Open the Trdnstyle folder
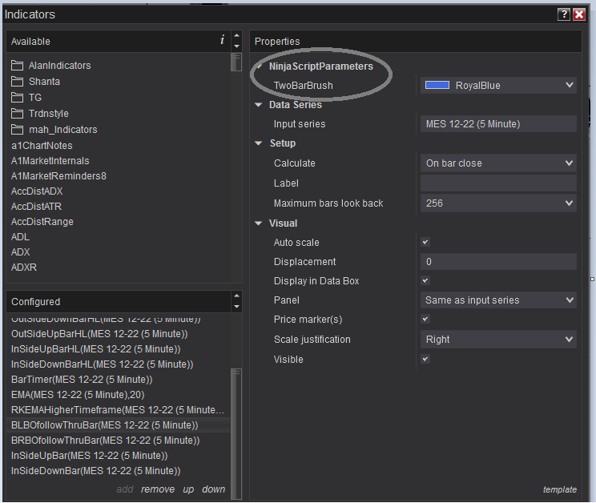 [40, 114]
